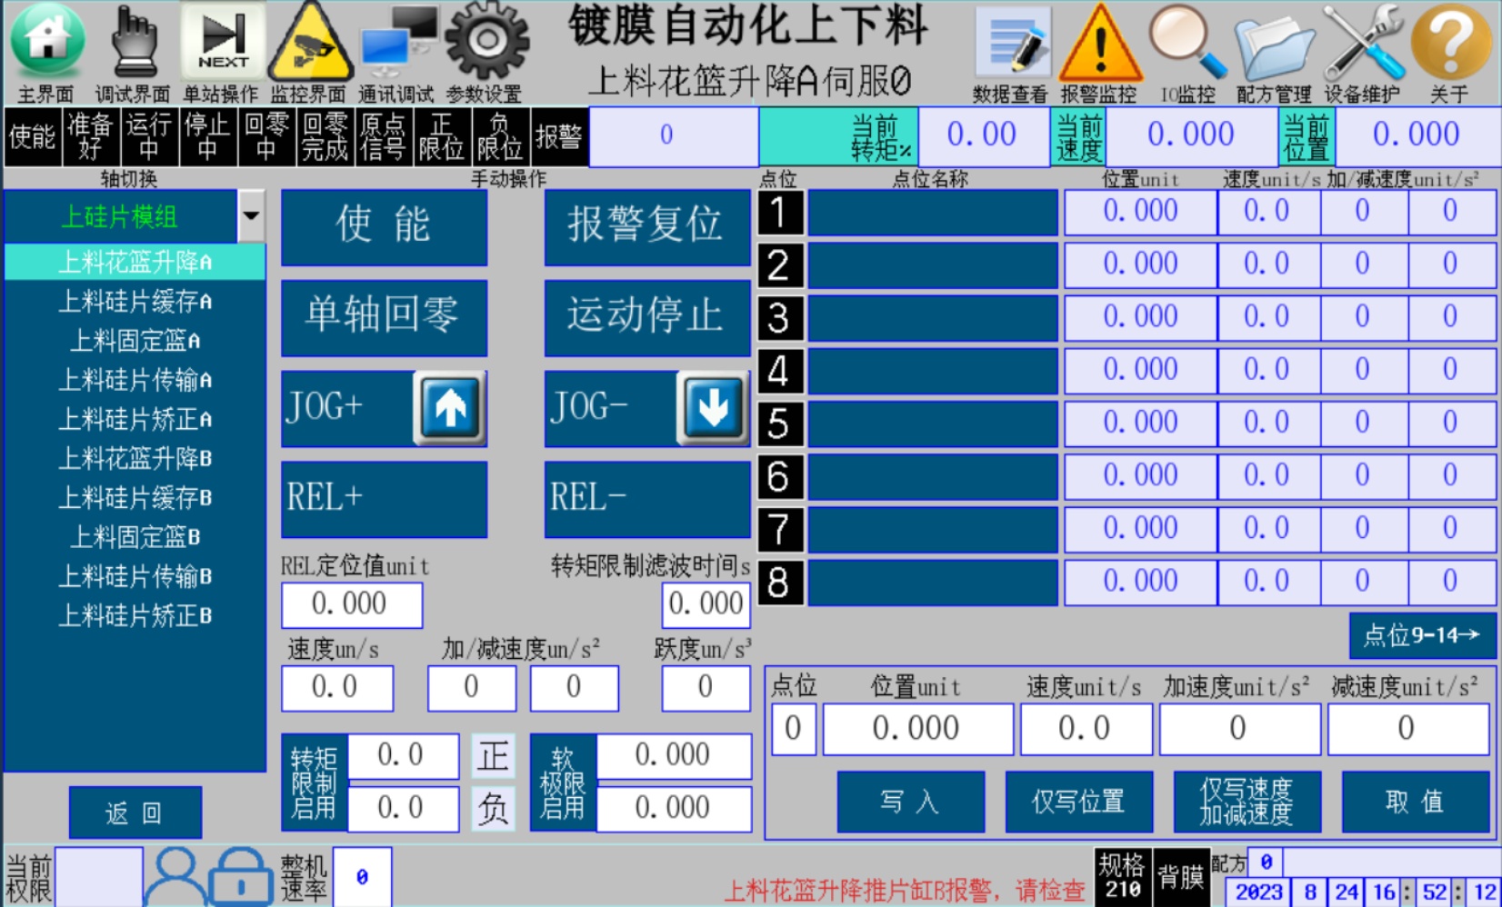Image resolution: width=1502 pixels, height=907 pixels.
Task: Toggle the 使能 servo enable button
Action: (x=383, y=225)
